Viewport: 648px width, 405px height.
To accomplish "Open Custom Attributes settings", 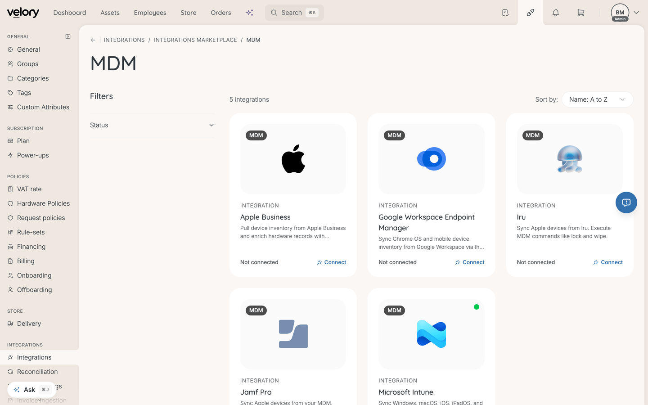I will click(x=40, y=107).
